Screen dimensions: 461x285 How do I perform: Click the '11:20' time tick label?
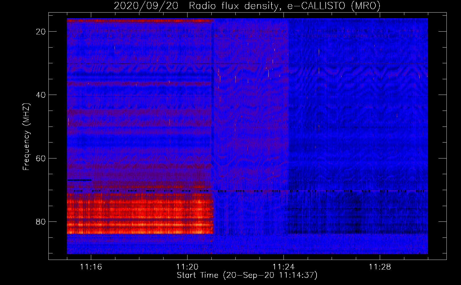[187, 267]
